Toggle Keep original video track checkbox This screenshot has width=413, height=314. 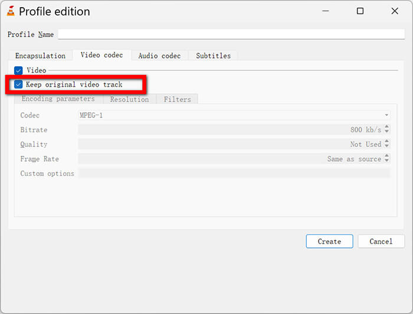[18, 84]
